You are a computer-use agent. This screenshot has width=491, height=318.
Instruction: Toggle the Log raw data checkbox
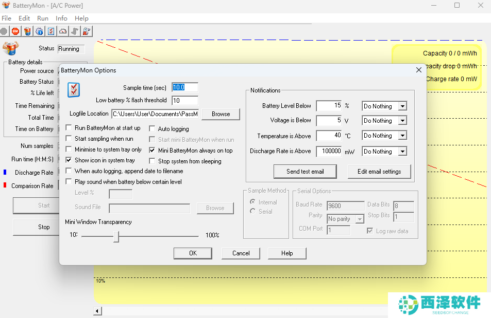click(x=370, y=231)
